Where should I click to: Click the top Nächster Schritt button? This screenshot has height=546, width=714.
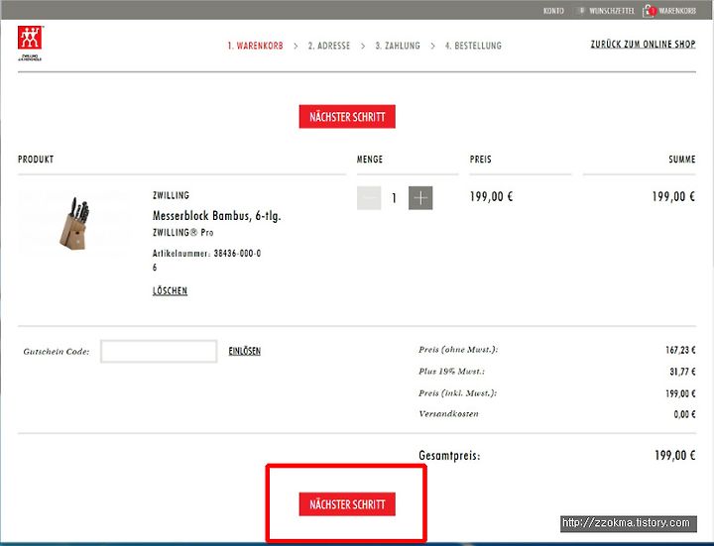(x=347, y=117)
